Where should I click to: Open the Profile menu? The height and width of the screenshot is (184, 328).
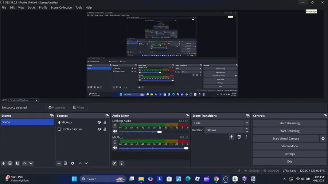43,8
